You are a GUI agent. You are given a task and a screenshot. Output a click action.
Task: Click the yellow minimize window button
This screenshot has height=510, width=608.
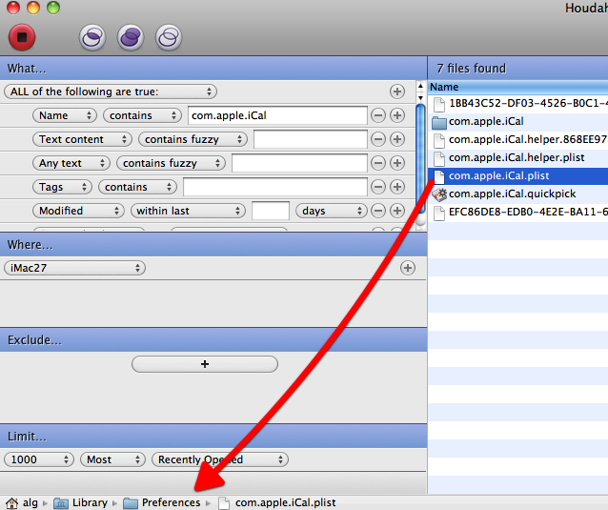click(x=33, y=8)
